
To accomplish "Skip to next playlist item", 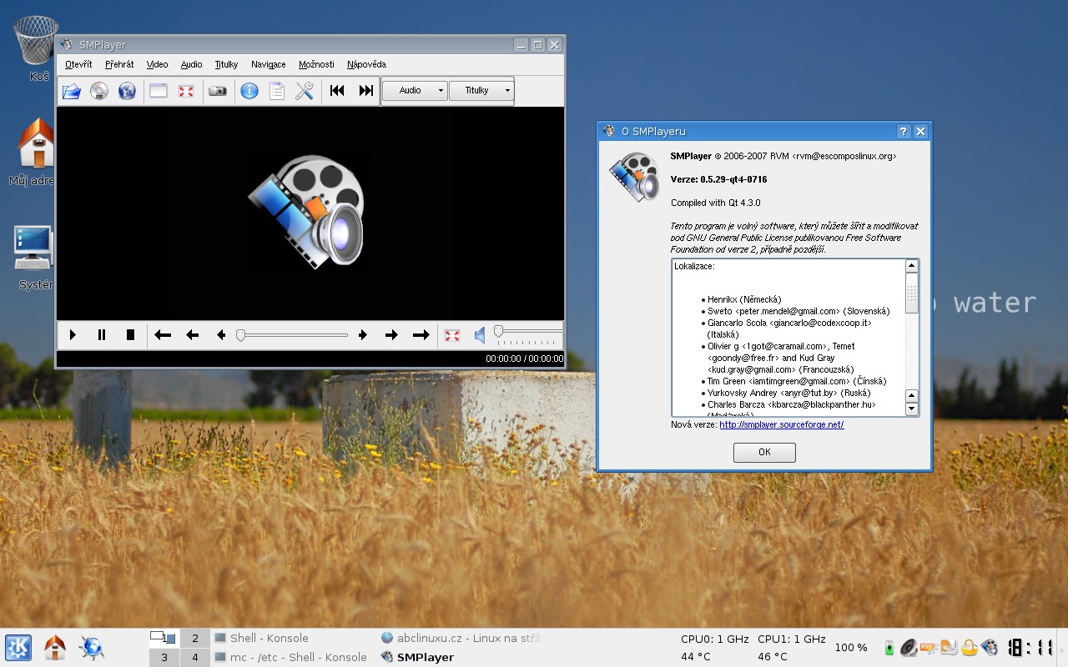I will (x=365, y=91).
